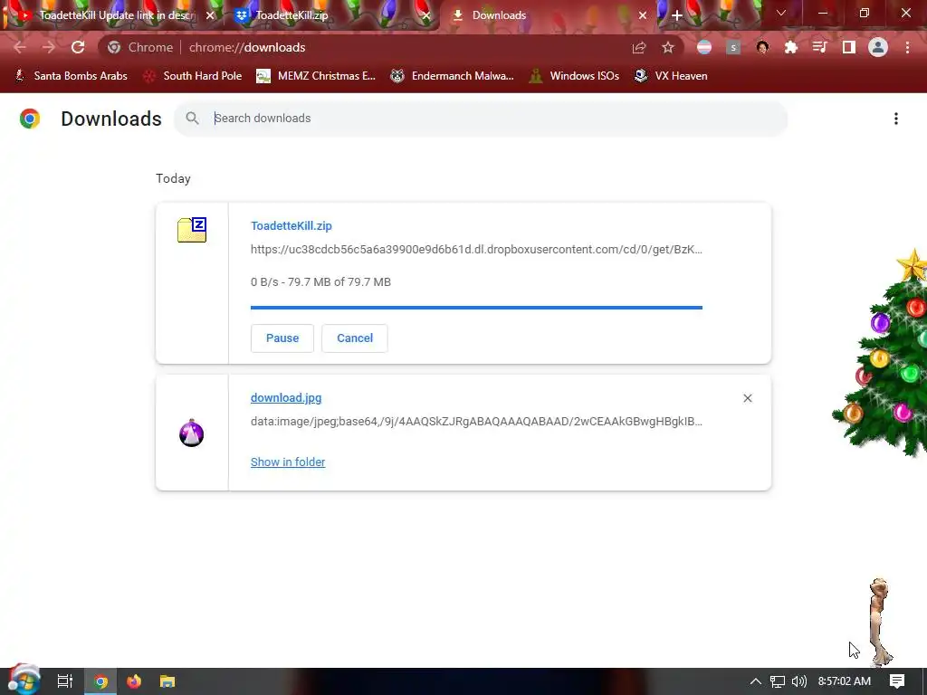The height and width of the screenshot is (695, 927).
Task: Open the Downloads page more actions menu
Action: pos(896,119)
